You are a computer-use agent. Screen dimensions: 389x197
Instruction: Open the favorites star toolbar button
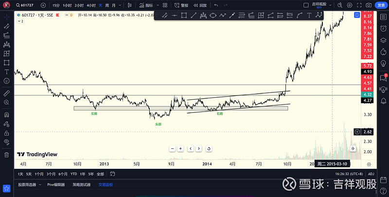tap(7, 189)
